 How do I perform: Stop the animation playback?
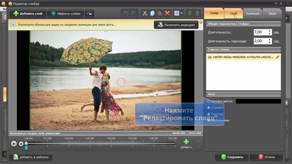[x=21, y=144]
